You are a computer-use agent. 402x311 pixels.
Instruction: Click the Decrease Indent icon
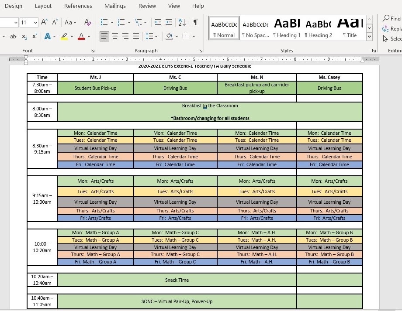click(x=158, y=22)
